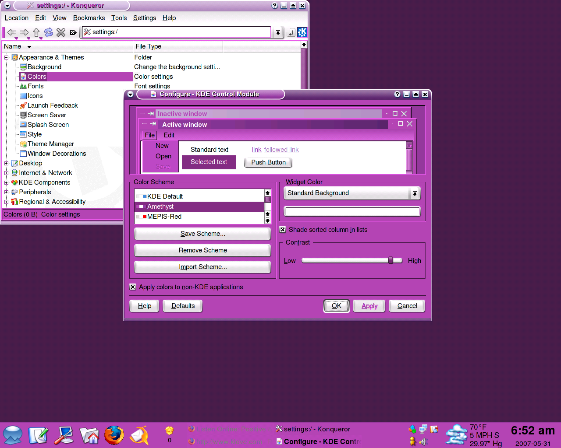The image size is (561, 448).
Task: Select Background in the settings tree
Action: tap(44, 67)
